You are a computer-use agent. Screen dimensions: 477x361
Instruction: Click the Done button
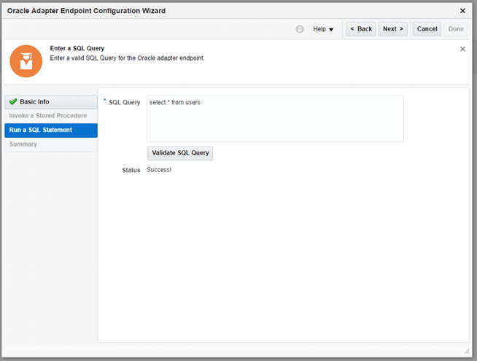click(x=456, y=29)
